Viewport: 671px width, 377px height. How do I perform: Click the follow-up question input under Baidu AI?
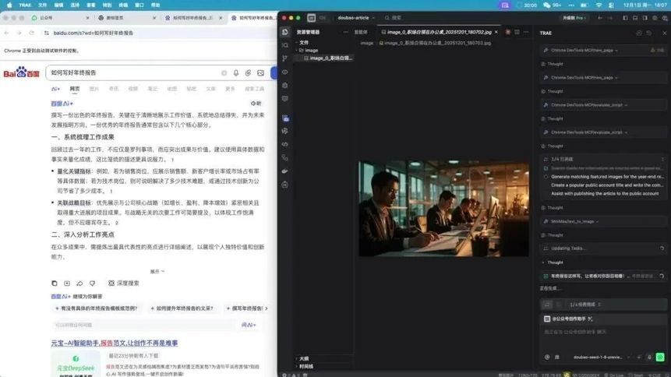[x=143, y=326]
